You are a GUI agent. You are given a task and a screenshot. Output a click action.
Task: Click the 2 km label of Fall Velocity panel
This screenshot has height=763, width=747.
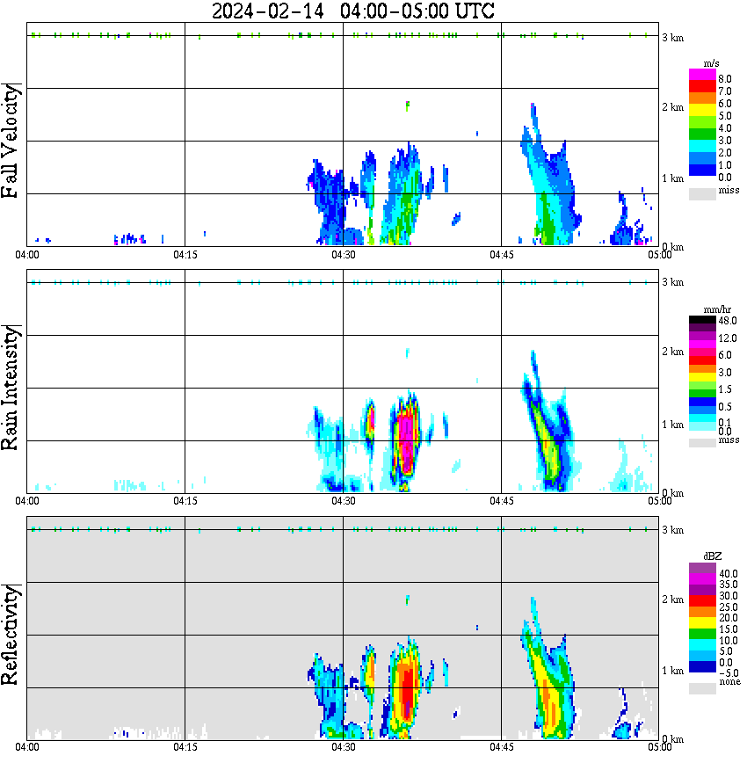point(672,107)
